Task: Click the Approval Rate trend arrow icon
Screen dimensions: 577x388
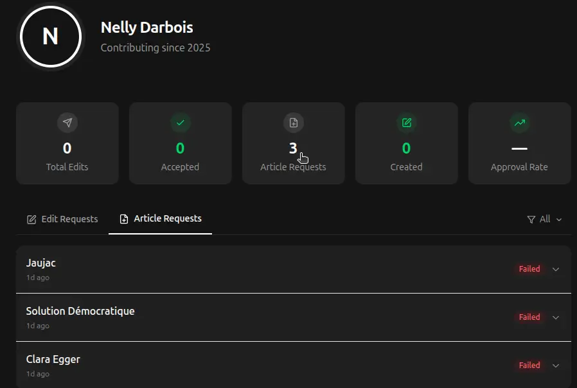Action: point(519,122)
